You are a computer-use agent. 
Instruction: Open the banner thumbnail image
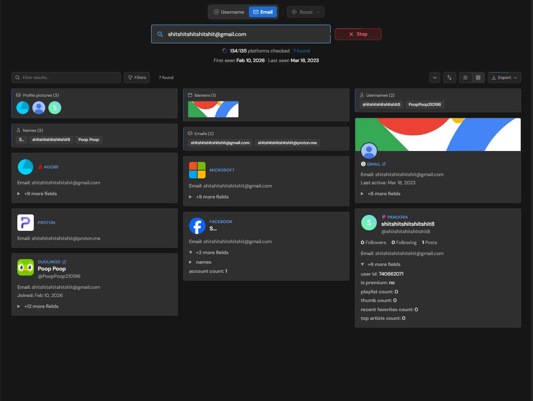click(x=213, y=109)
